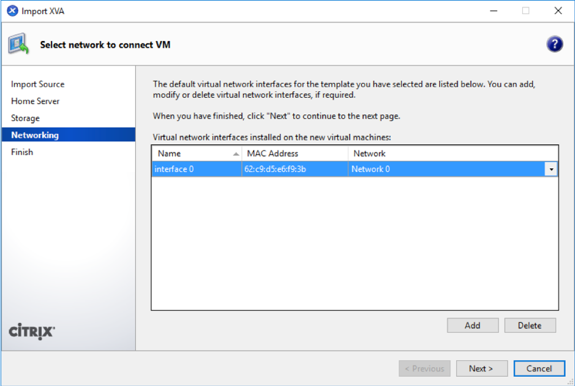Expand the Network 0 dropdown arrow

pos(551,169)
